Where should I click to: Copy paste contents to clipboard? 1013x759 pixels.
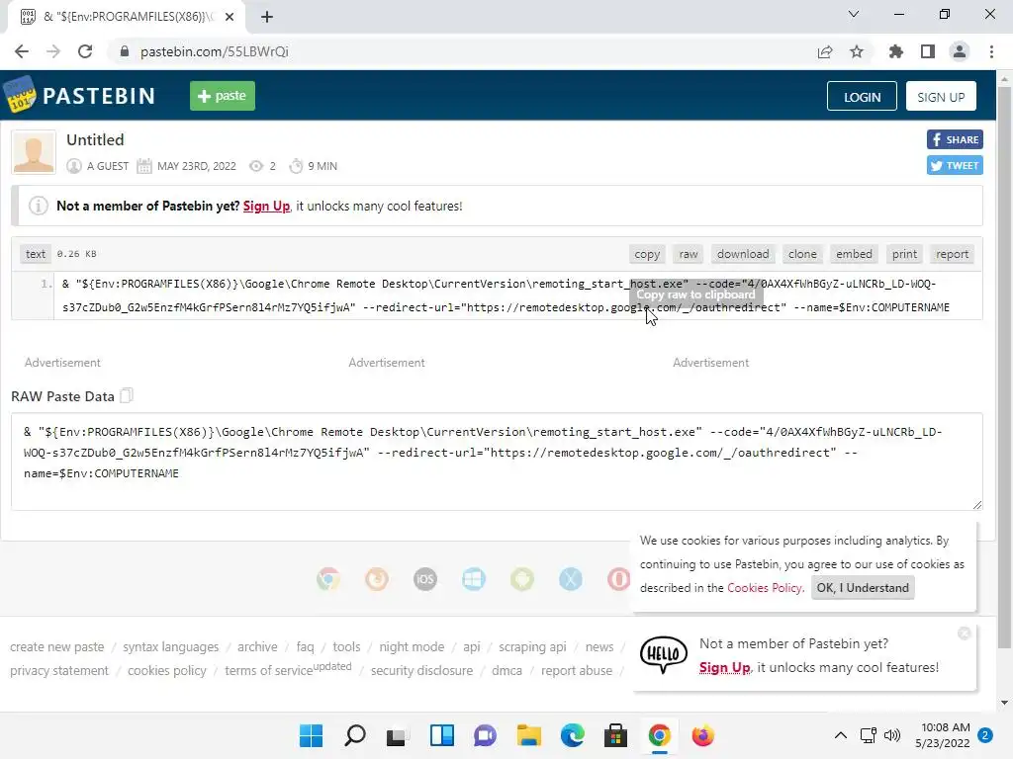coord(647,254)
